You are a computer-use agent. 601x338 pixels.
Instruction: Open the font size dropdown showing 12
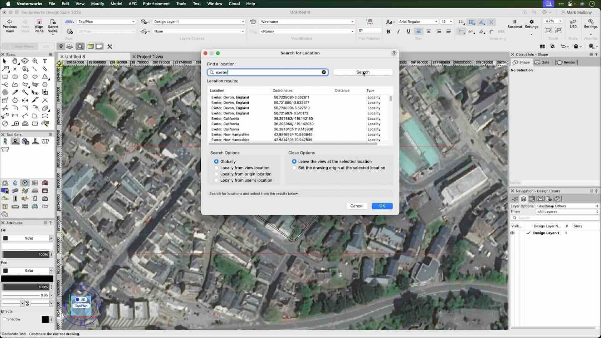click(x=446, y=21)
